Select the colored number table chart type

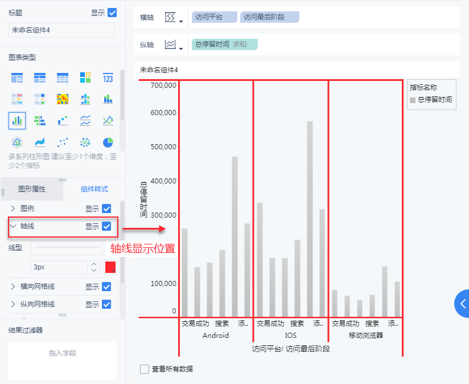17,99
